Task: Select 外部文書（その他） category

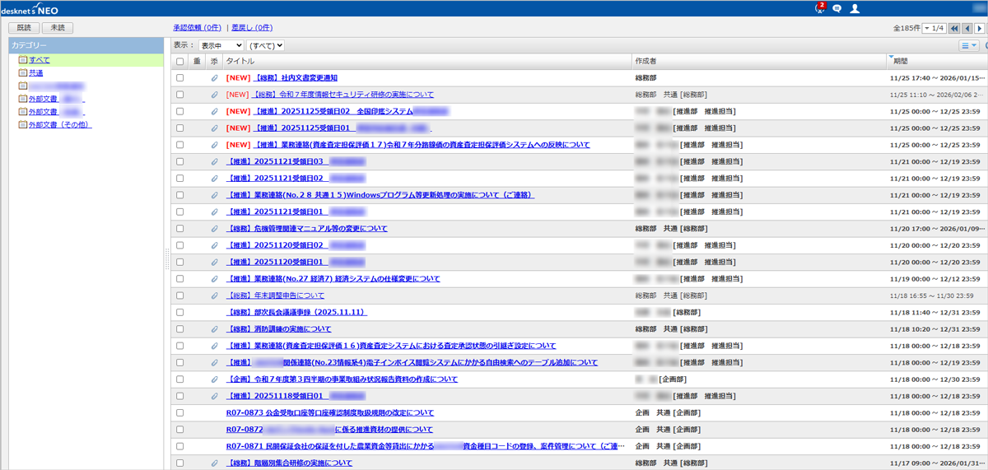Action: 59,124
